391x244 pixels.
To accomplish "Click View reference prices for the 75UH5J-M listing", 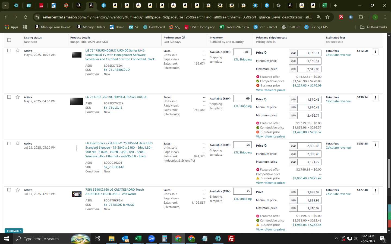I will tap(270, 183).
